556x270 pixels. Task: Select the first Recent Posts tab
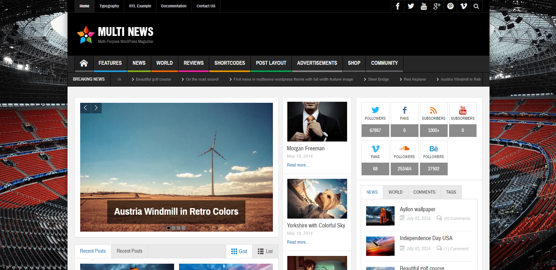point(93,251)
